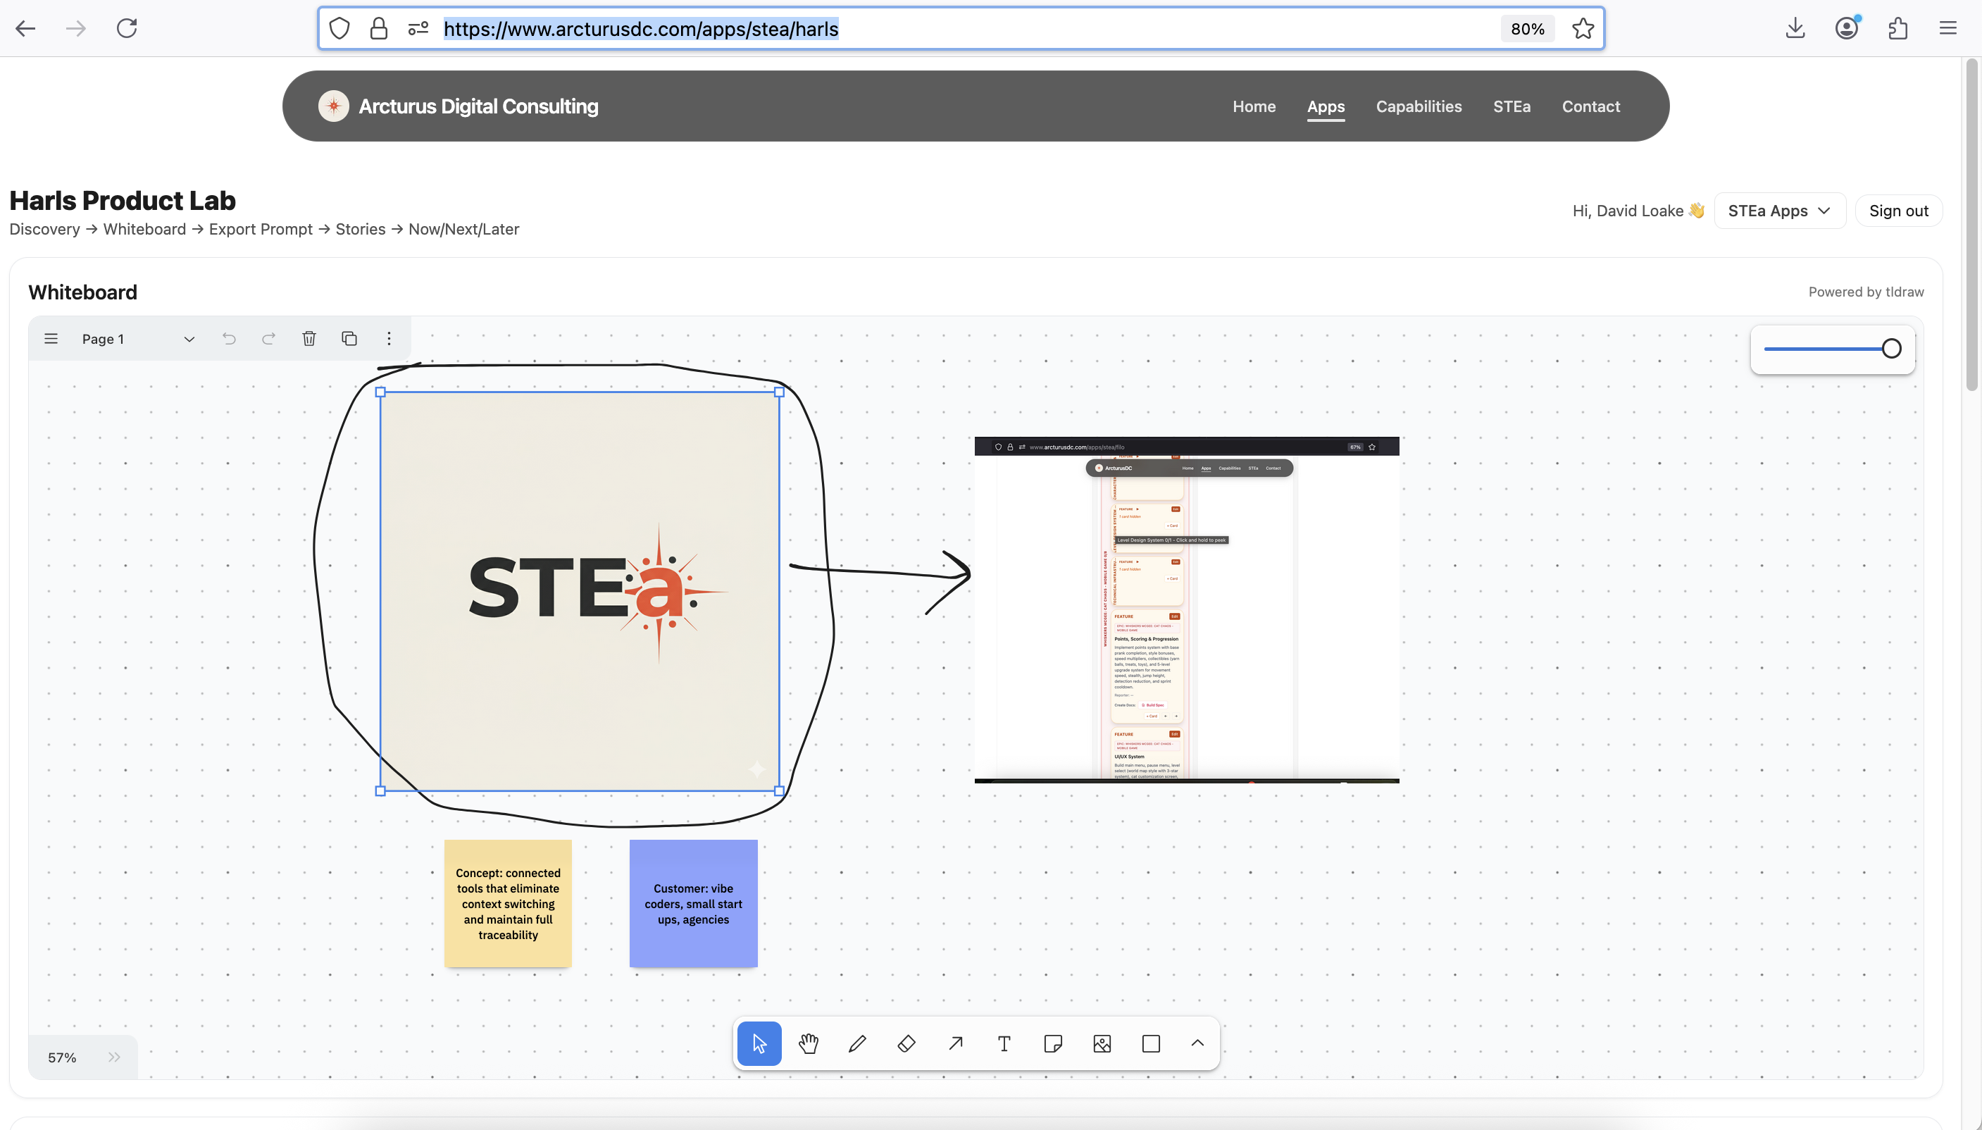Image resolution: width=1982 pixels, height=1130 pixels.
Task: Select the Rectangle shape tool
Action: 1150,1043
